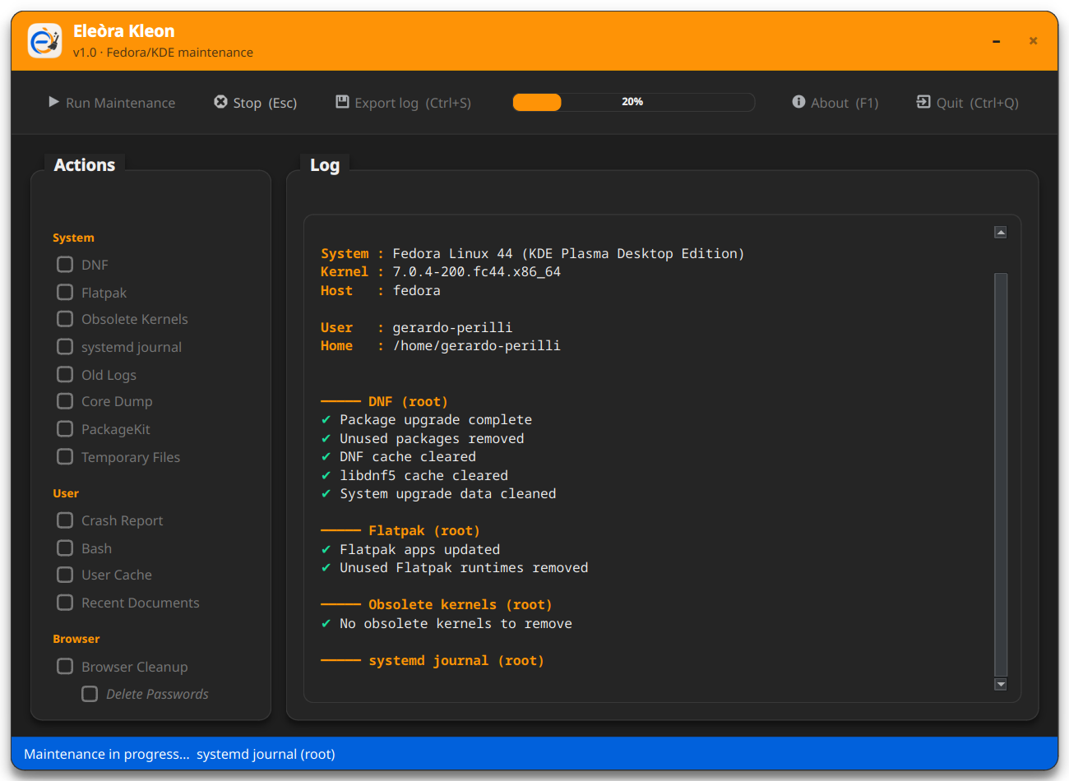Click the 'Flatpak apps updated' log line

(x=419, y=549)
